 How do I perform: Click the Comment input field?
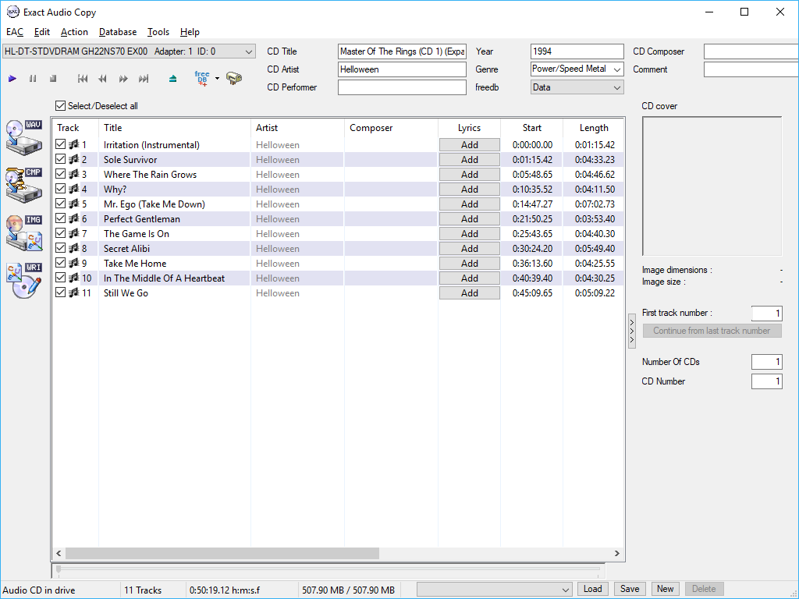point(751,69)
